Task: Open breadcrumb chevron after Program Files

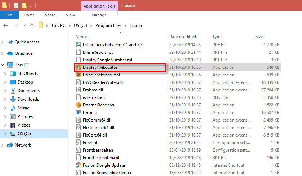Action: click(x=125, y=25)
